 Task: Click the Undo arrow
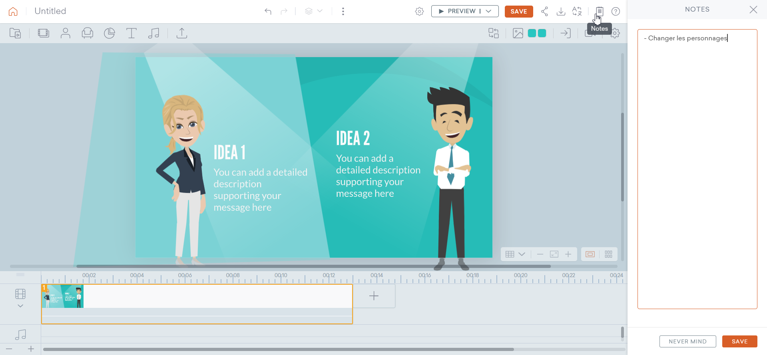click(268, 11)
